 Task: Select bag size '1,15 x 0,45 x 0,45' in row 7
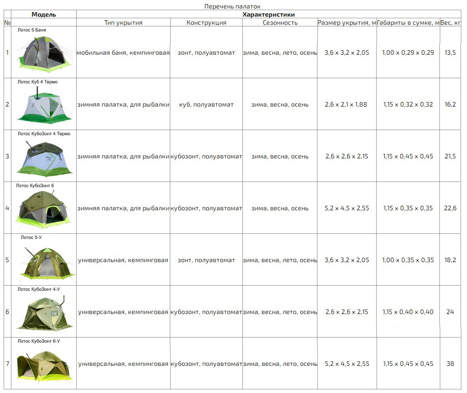[408, 363]
